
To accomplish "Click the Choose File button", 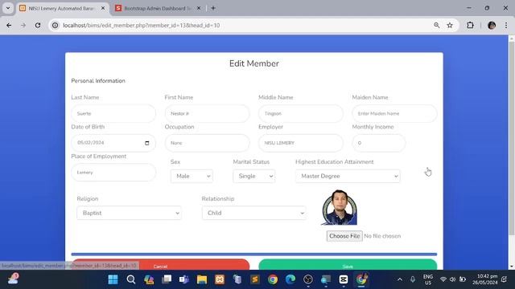I will click(344, 236).
